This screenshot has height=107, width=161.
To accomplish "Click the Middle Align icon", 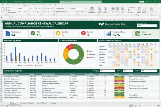I will tap(46, 8).
